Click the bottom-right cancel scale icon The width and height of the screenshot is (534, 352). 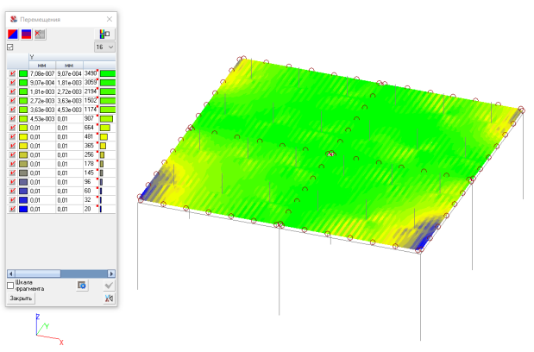[x=109, y=299]
